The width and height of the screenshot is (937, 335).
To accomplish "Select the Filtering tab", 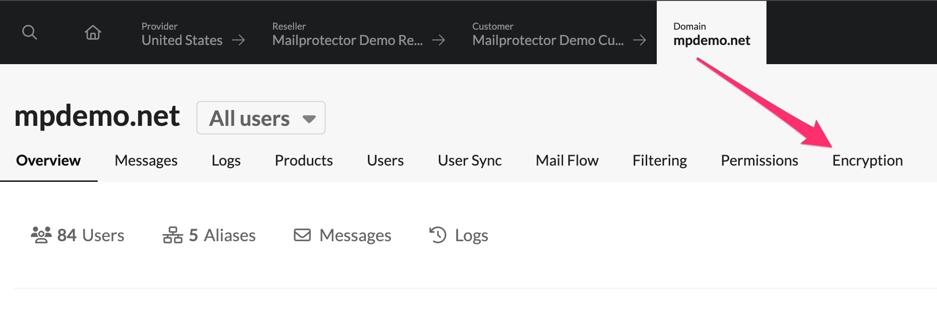I will click(659, 160).
